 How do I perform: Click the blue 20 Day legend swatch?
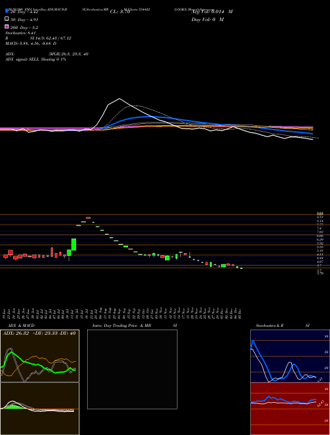(7, 11)
